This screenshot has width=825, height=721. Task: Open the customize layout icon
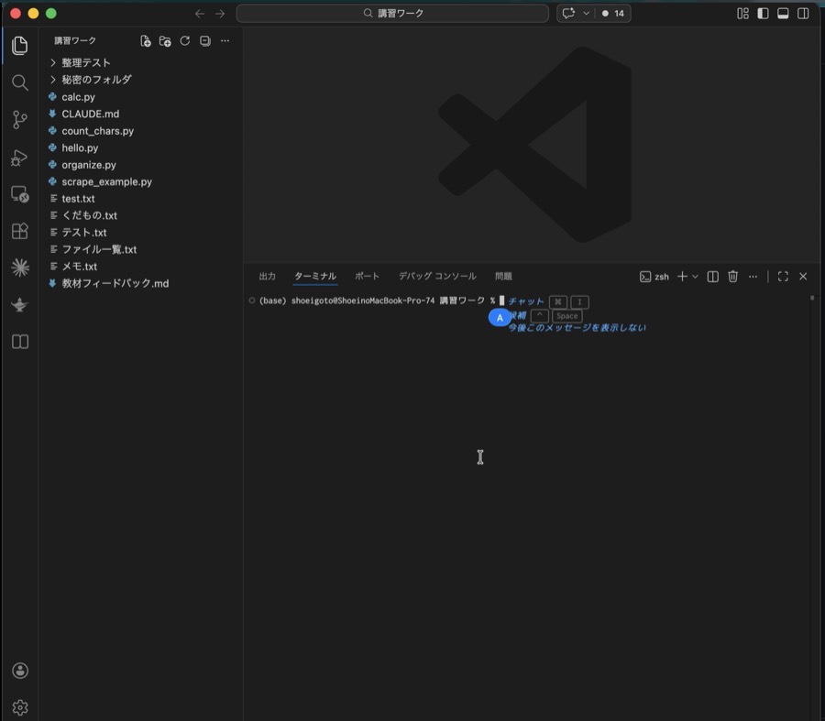point(742,14)
